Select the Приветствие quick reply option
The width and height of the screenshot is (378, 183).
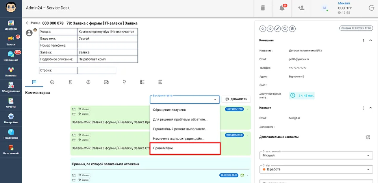(185, 148)
